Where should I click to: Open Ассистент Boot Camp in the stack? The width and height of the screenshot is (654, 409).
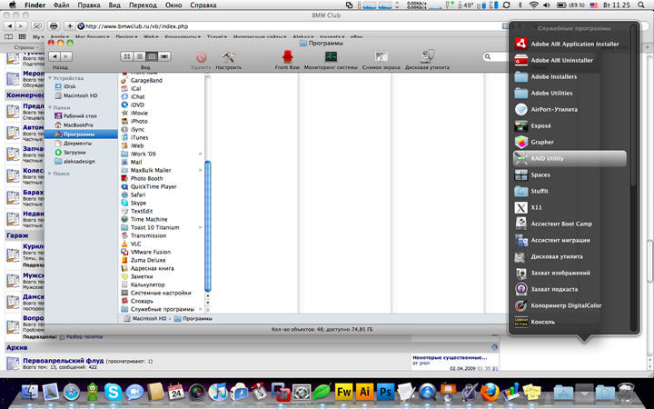pyautogui.click(x=570, y=224)
